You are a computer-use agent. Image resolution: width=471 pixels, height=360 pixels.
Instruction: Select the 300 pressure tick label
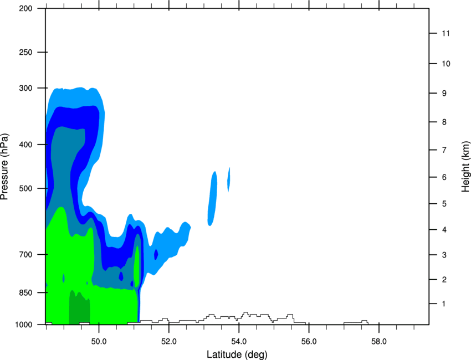point(25,88)
